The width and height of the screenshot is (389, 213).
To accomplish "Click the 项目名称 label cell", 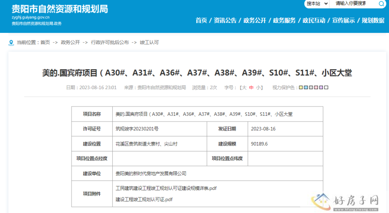I will click(92, 114).
